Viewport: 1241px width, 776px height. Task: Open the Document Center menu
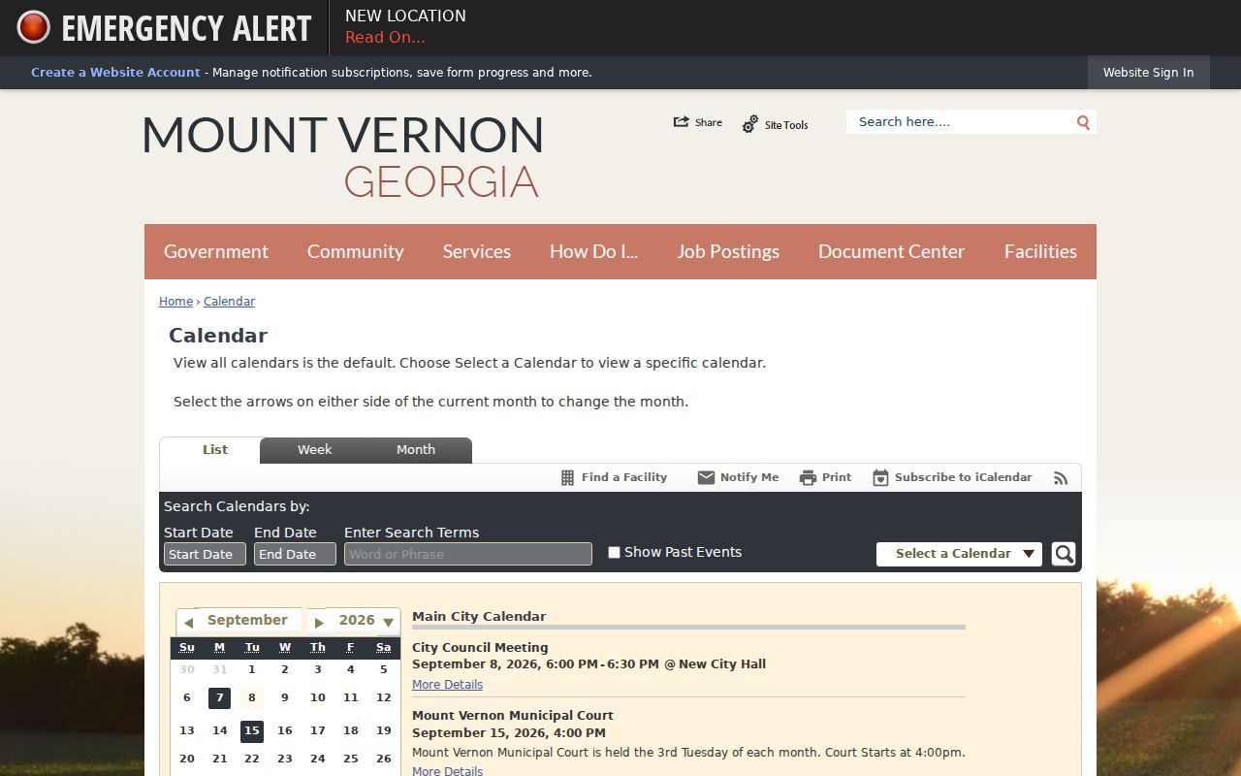tap(891, 251)
